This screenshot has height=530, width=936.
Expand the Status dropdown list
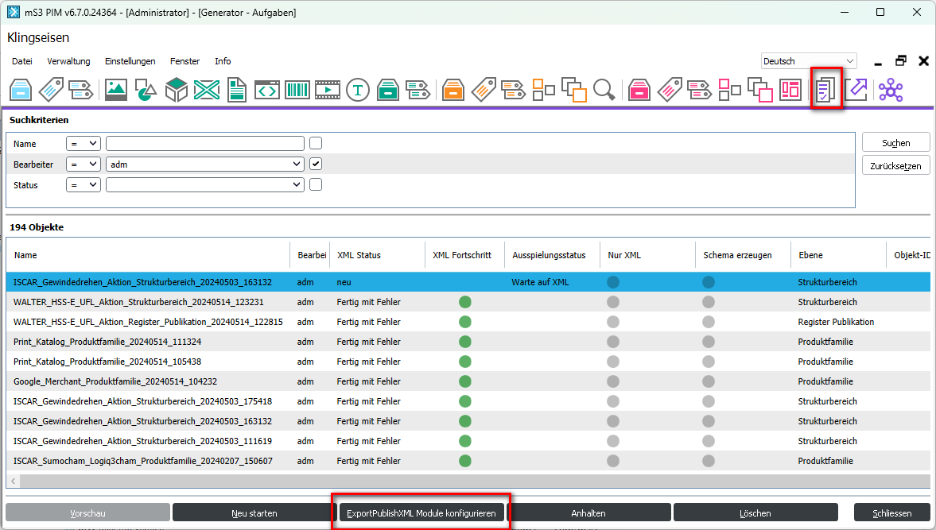pyautogui.click(x=295, y=184)
